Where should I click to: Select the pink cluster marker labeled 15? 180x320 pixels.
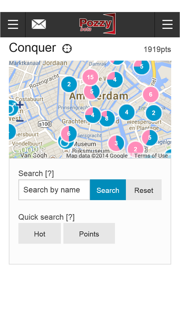point(90,77)
